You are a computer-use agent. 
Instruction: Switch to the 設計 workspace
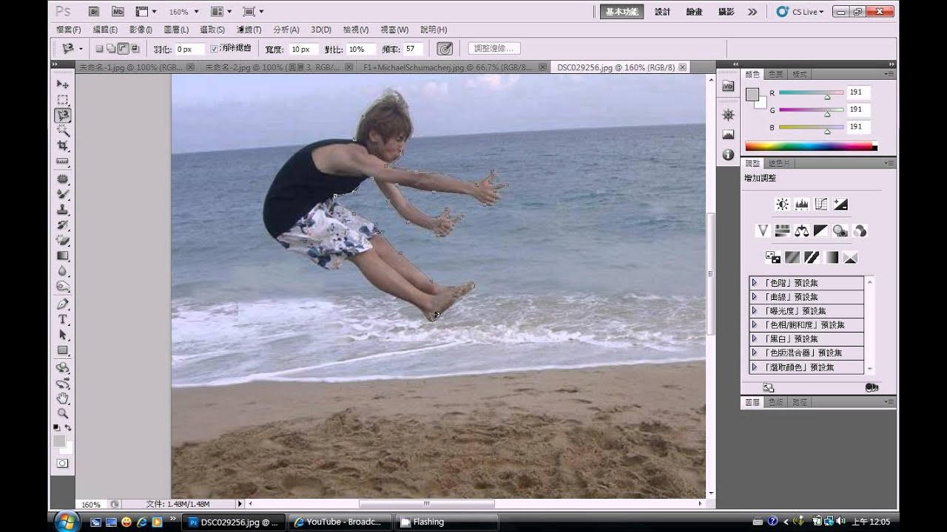click(662, 12)
